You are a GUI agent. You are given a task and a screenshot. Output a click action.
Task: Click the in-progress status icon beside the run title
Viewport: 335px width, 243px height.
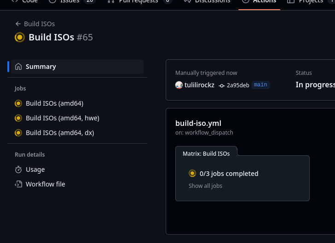(19, 37)
